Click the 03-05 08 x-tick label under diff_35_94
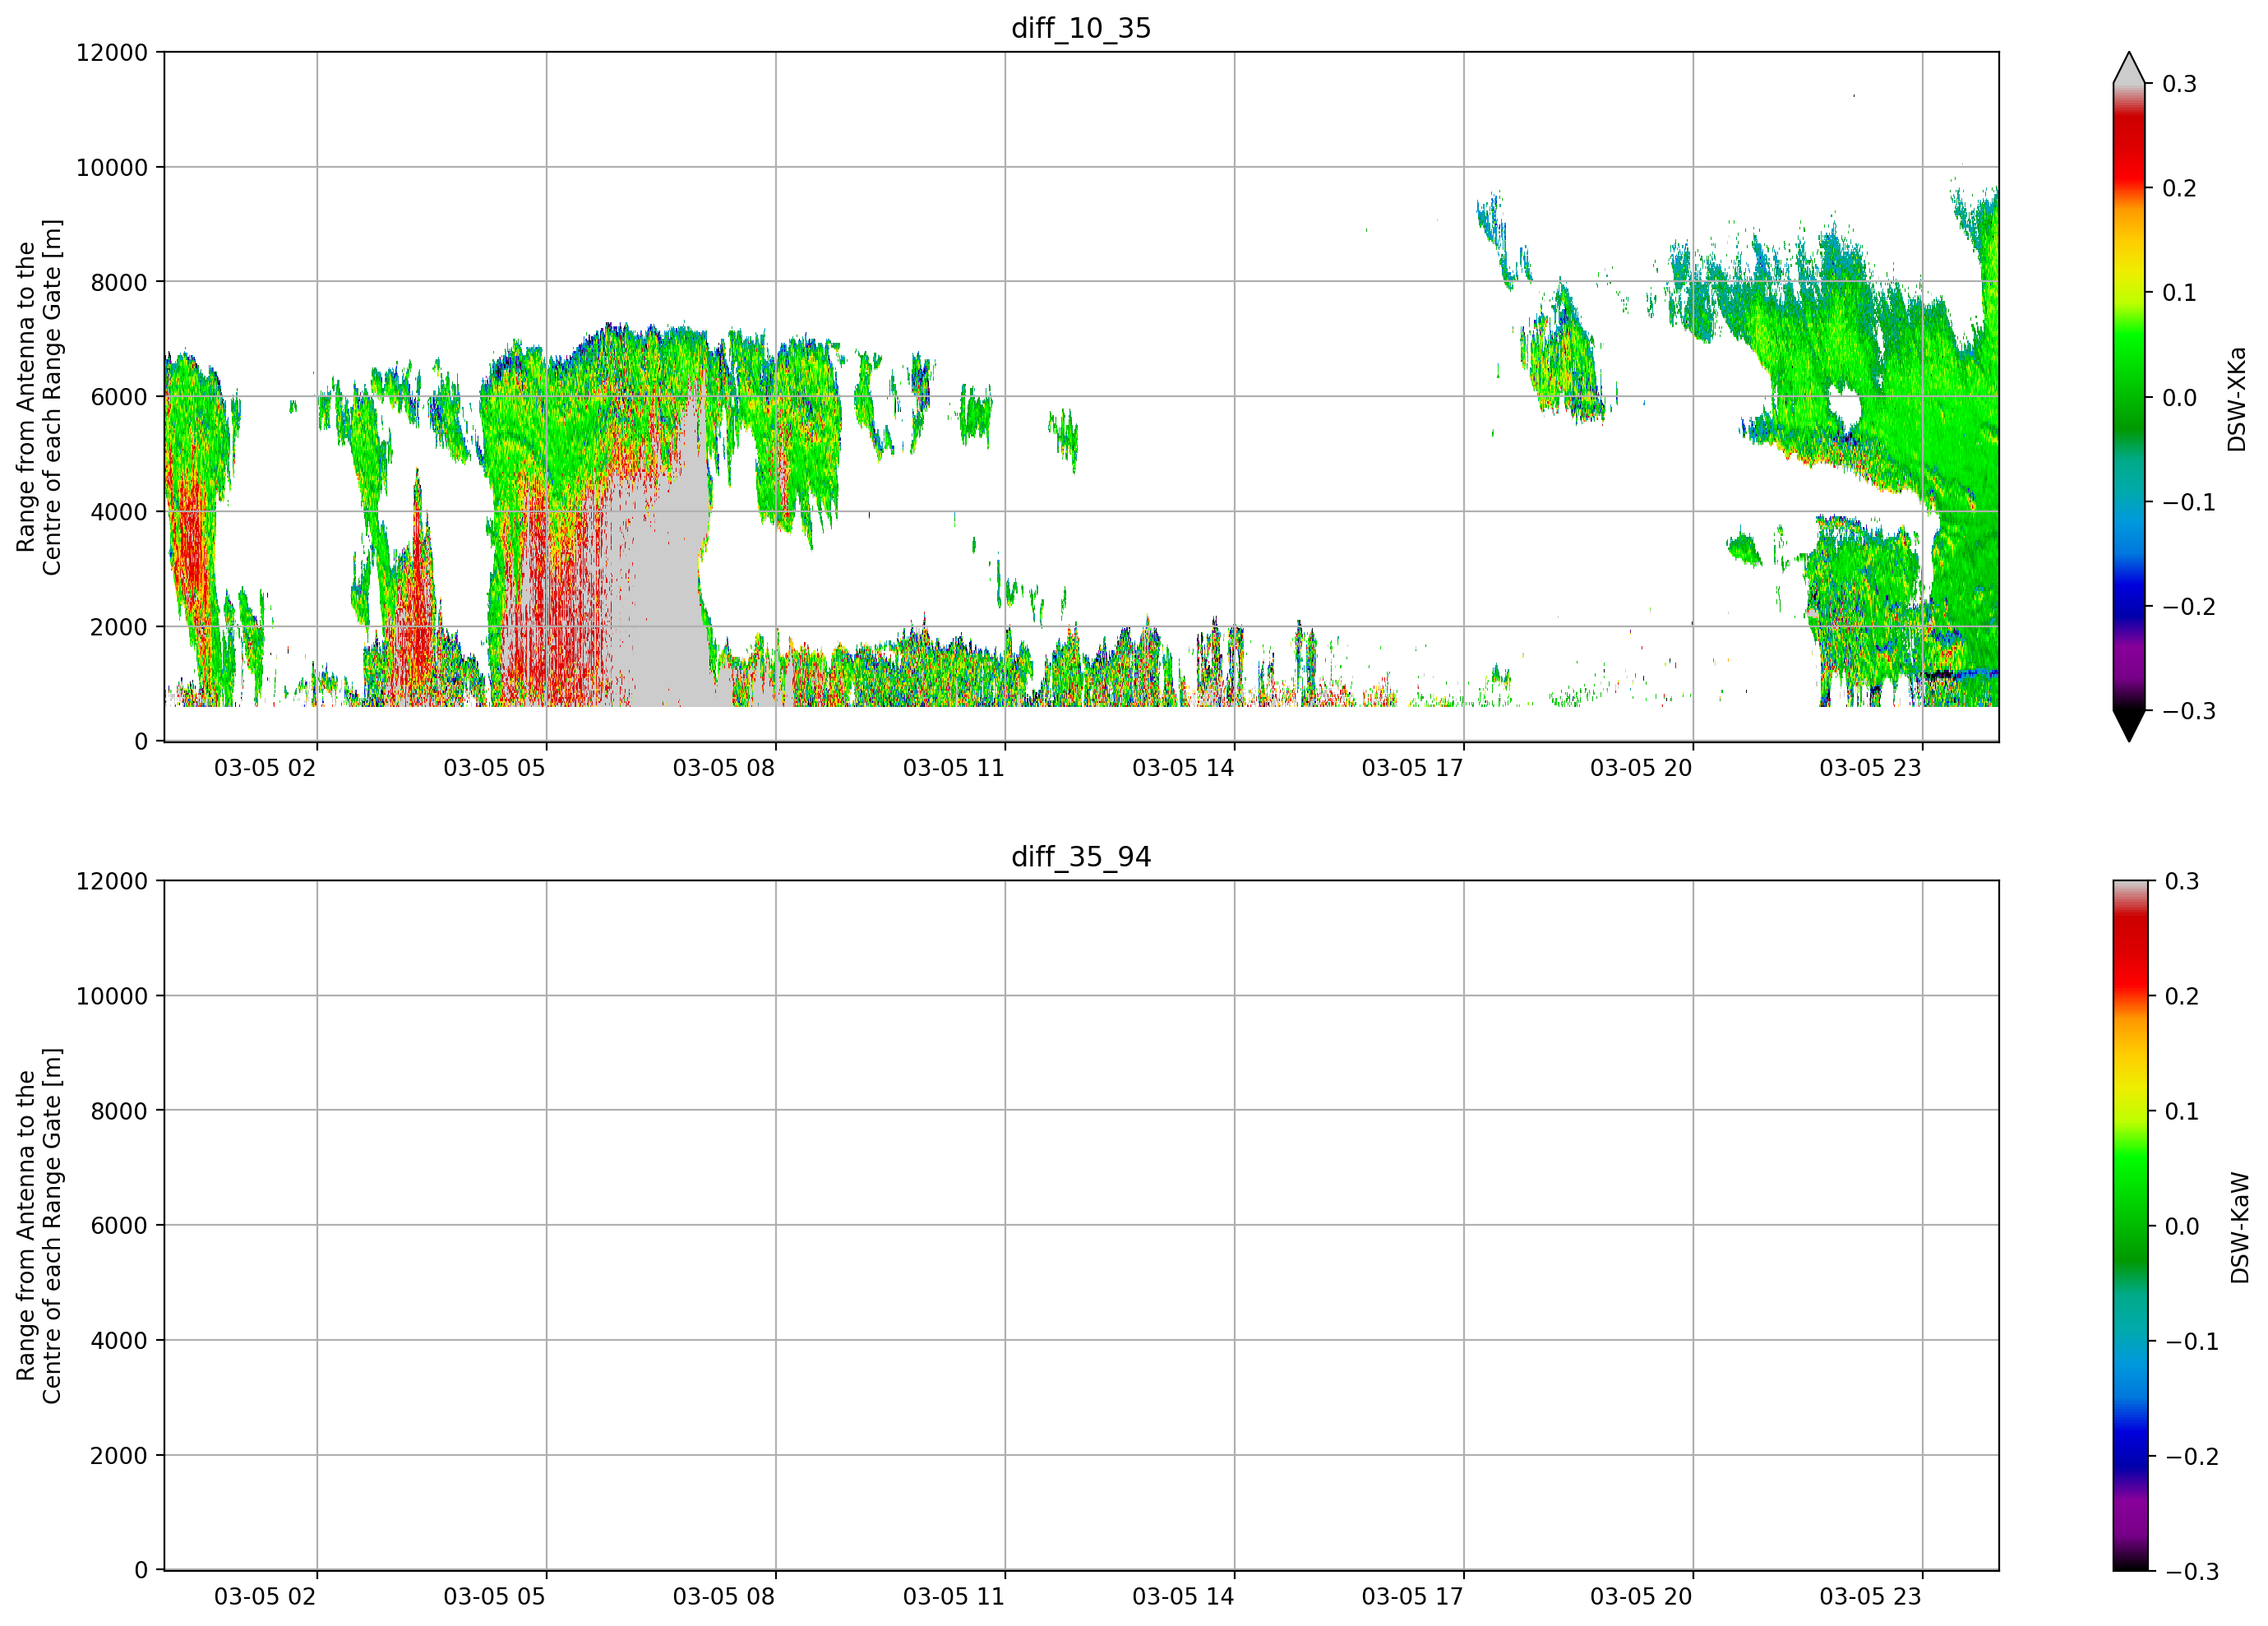The image size is (2268, 1626). click(724, 1596)
